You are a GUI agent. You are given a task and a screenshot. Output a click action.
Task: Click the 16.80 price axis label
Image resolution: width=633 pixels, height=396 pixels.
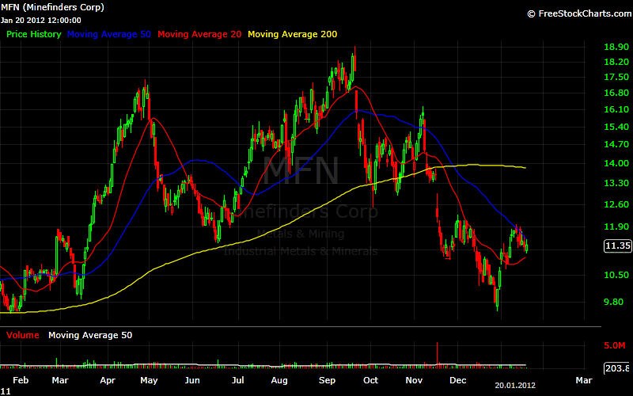click(x=616, y=93)
